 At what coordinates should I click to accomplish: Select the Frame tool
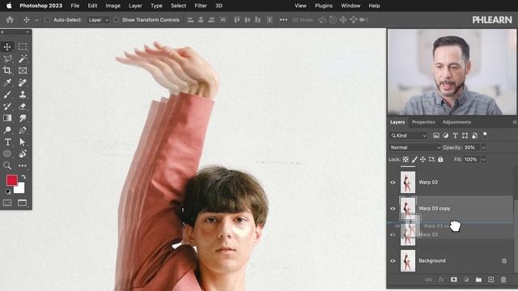pos(23,70)
